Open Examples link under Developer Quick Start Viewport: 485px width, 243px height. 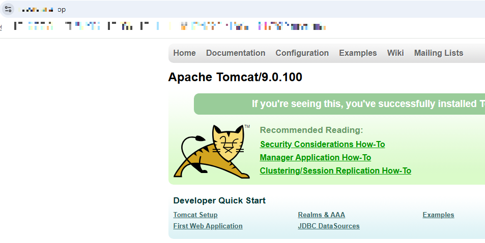[438, 215]
